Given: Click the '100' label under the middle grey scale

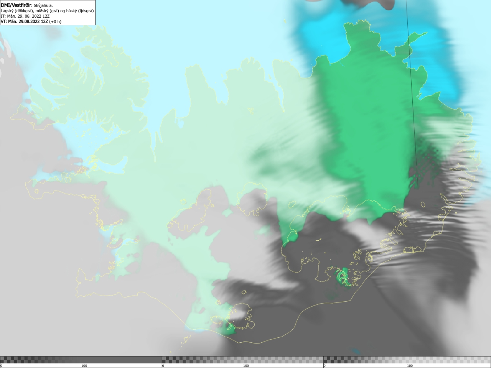Looking at the screenshot, I should click(x=246, y=366).
